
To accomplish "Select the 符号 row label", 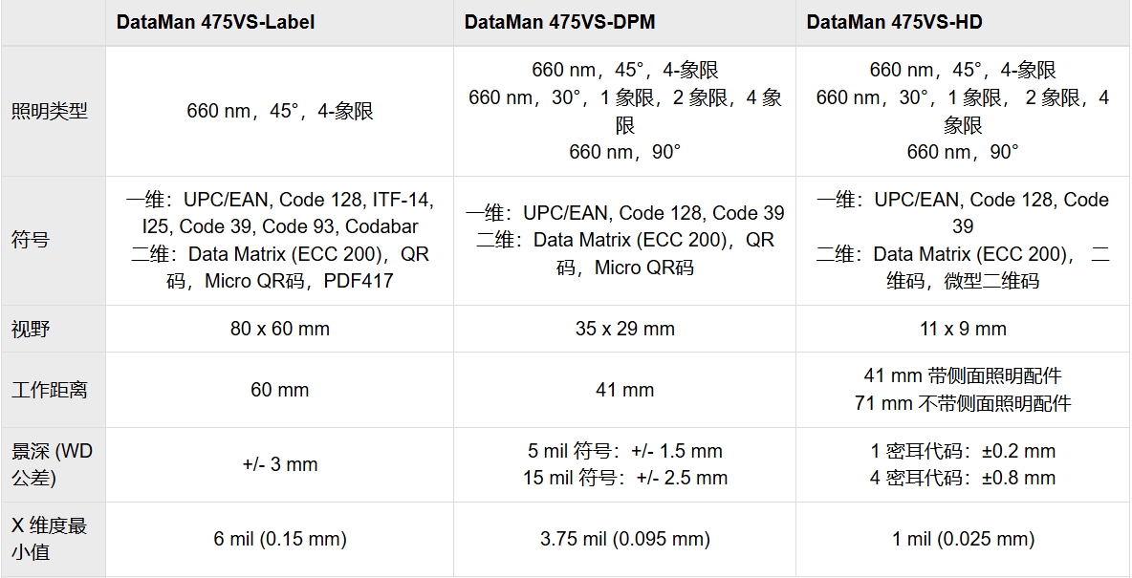I will (x=31, y=240).
